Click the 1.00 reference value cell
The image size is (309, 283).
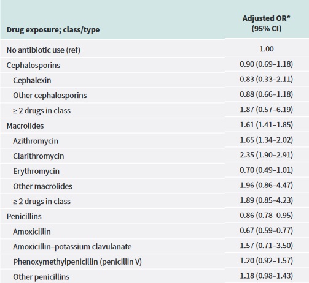pos(267,49)
